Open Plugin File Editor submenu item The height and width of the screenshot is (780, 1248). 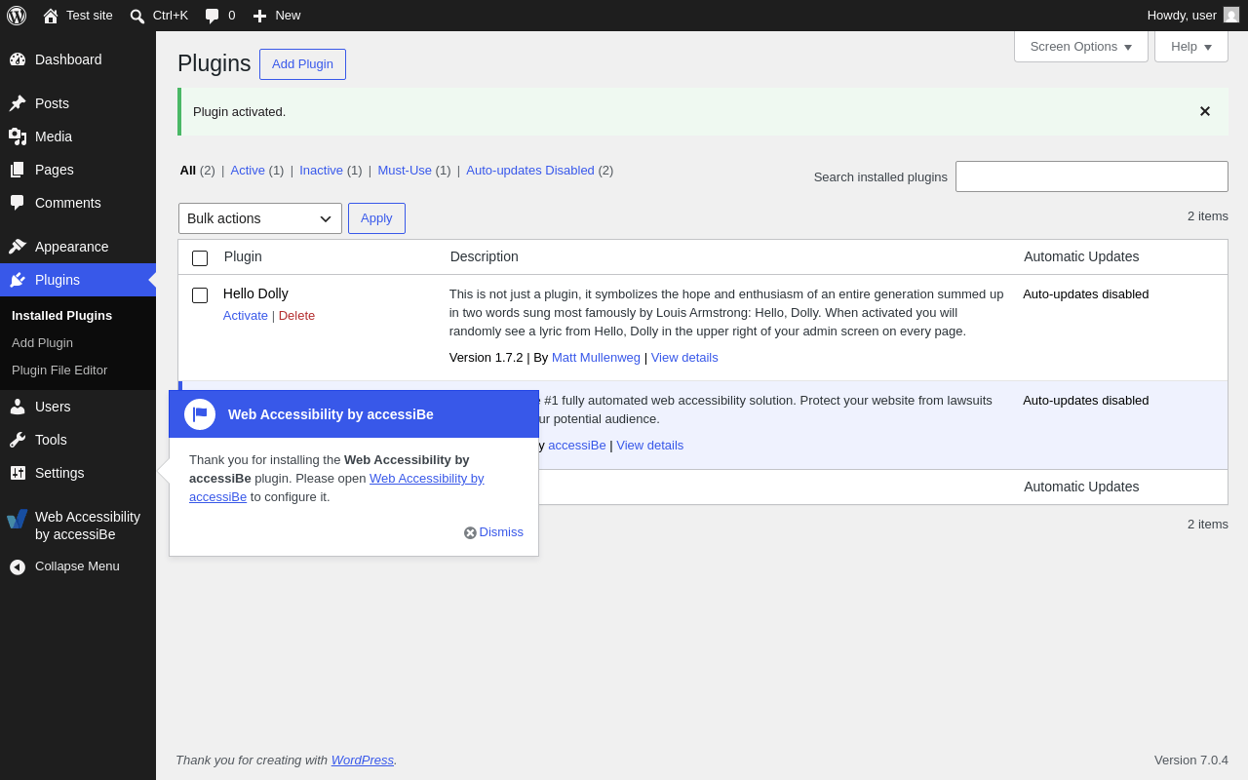59,370
